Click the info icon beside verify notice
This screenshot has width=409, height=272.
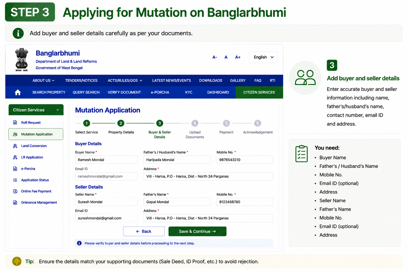79,243
